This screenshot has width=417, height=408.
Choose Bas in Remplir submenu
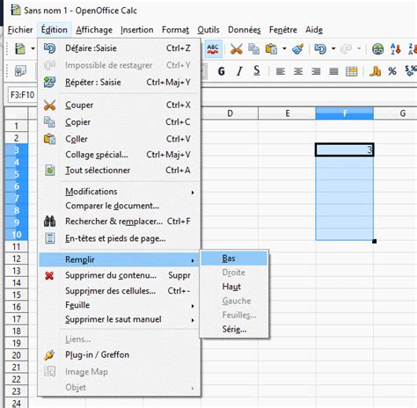(234, 259)
